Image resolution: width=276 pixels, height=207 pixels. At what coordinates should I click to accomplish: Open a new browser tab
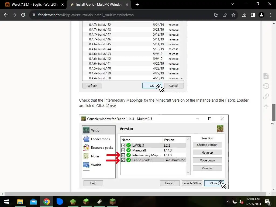(x=137, y=5)
